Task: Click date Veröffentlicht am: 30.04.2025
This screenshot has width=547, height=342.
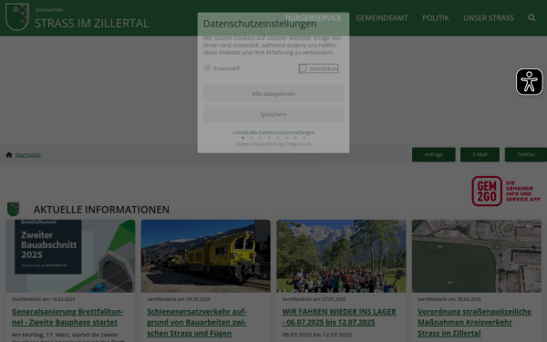Action: coord(449,299)
